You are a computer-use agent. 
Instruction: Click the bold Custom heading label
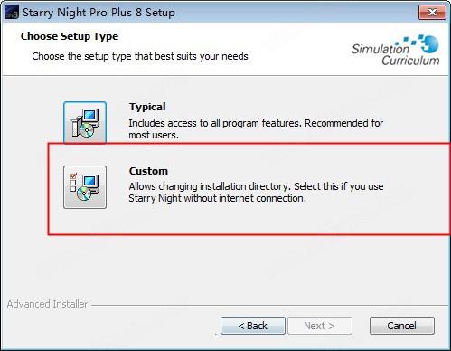click(148, 171)
